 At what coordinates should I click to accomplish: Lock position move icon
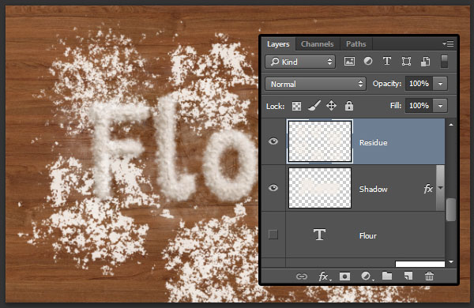pyautogui.click(x=331, y=106)
